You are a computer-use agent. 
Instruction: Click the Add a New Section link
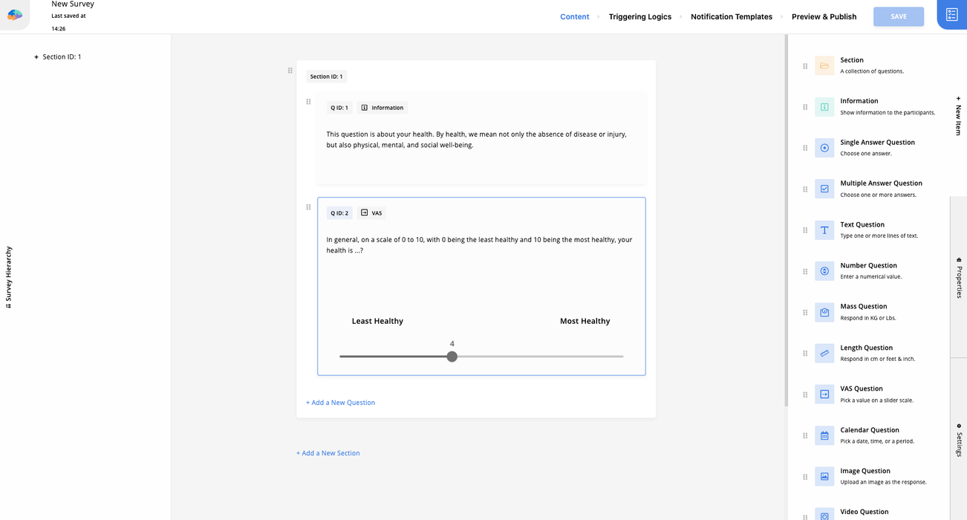328,452
